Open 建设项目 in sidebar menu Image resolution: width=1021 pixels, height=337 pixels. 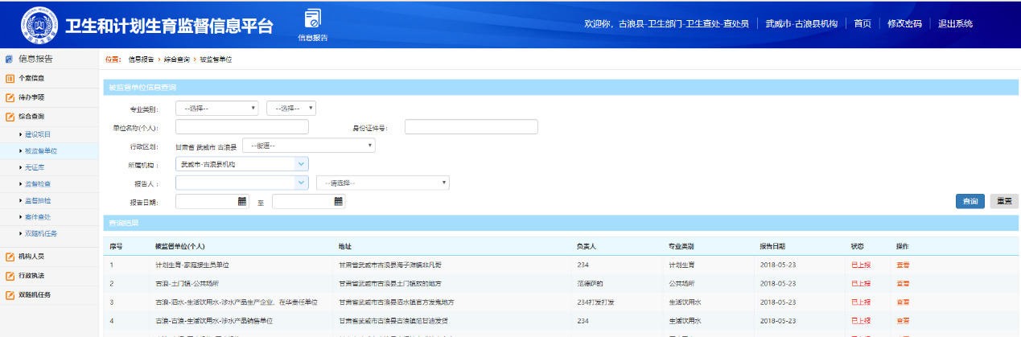[x=38, y=134]
